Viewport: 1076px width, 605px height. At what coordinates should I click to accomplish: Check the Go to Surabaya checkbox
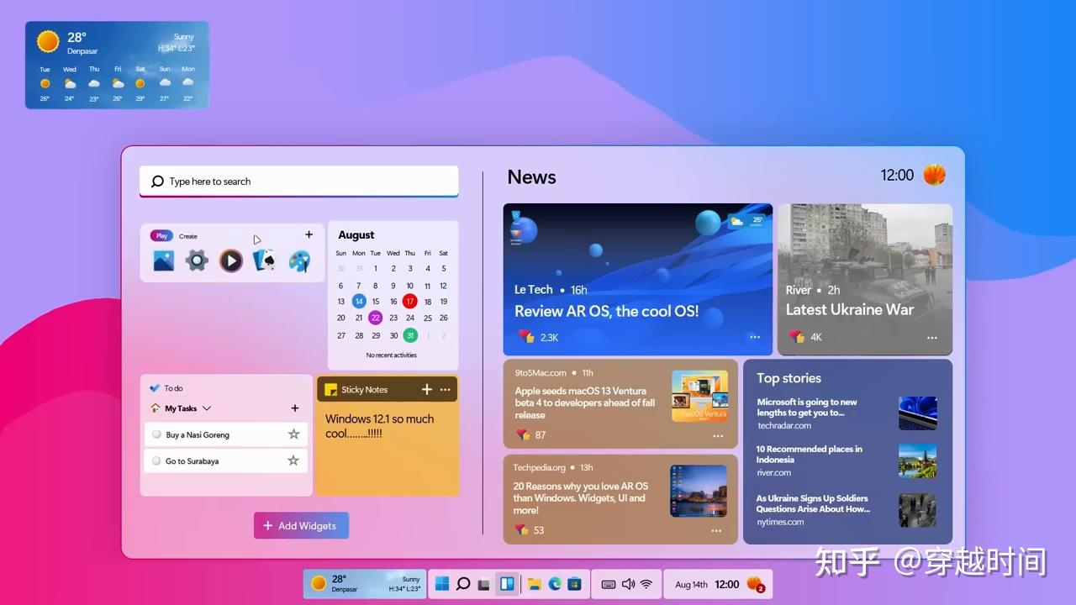point(156,460)
